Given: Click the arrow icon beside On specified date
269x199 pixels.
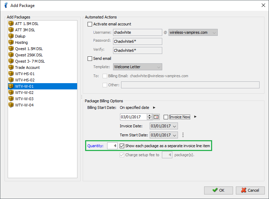Looking at the screenshot, I should coord(154,108).
